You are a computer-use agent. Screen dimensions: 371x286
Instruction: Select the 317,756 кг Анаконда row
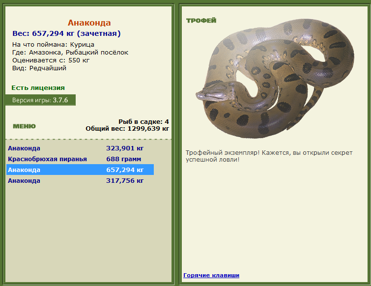(80, 180)
